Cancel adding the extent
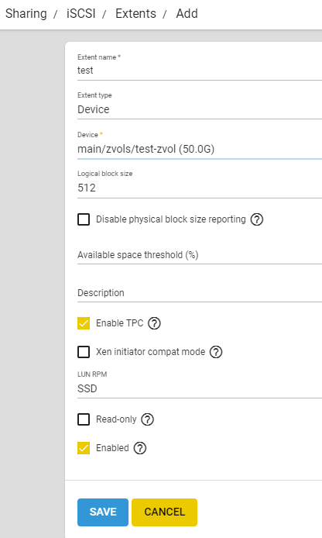The width and height of the screenshot is (322, 538). [x=164, y=512]
